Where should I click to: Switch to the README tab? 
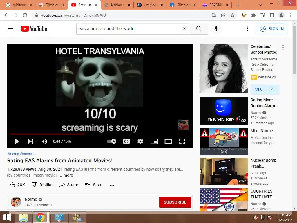[215, 5]
